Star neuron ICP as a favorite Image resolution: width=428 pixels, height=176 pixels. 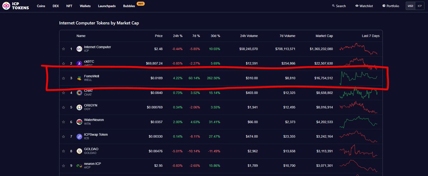(x=63, y=166)
